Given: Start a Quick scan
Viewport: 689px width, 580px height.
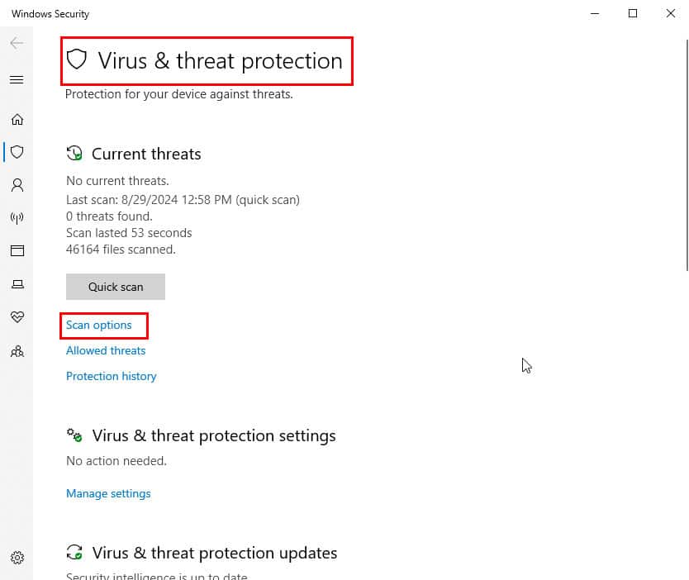Looking at the screenshot, I should 116,287.
